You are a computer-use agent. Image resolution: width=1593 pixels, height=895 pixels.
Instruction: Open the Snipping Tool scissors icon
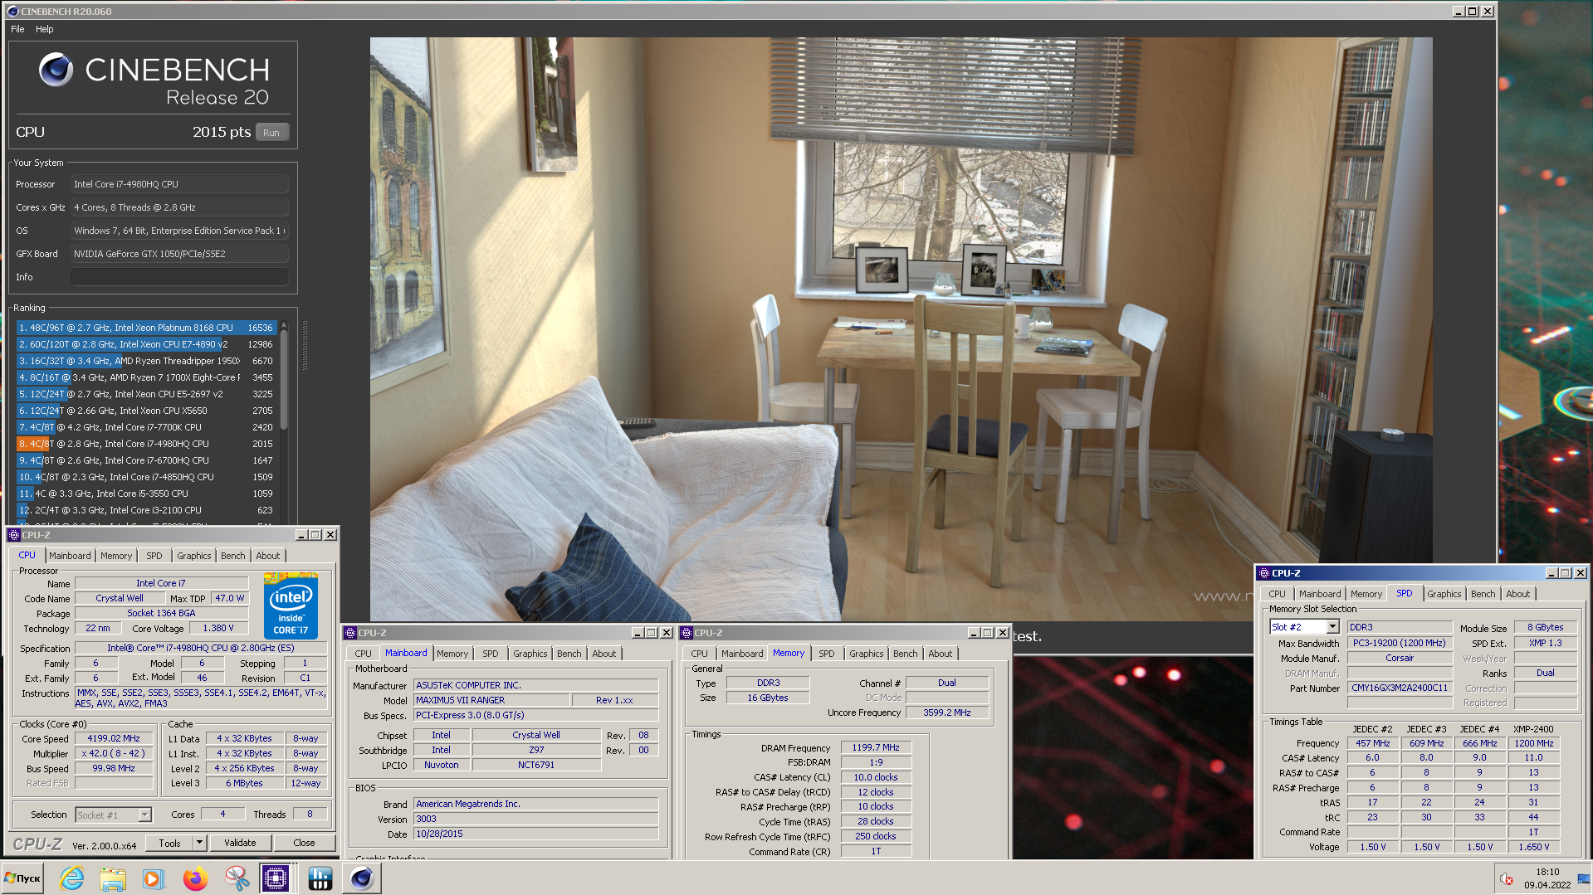click(237, 878)
